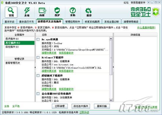Open the 什么是插件程序? link
The image size is (162, 115).
146,28
